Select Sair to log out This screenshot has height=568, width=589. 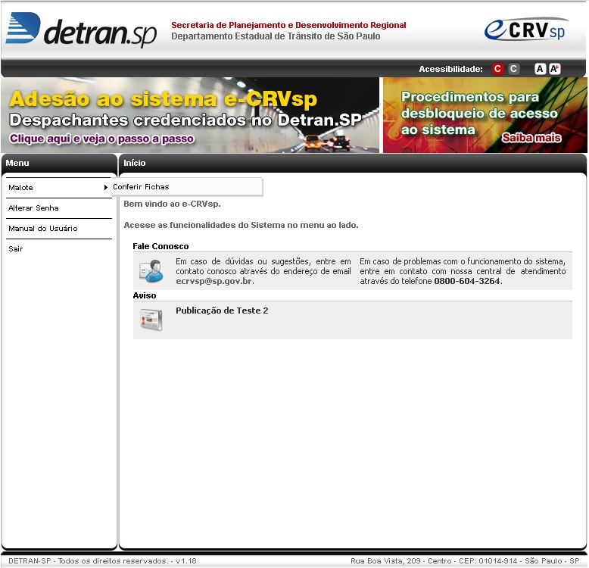[x=59, y=248]
